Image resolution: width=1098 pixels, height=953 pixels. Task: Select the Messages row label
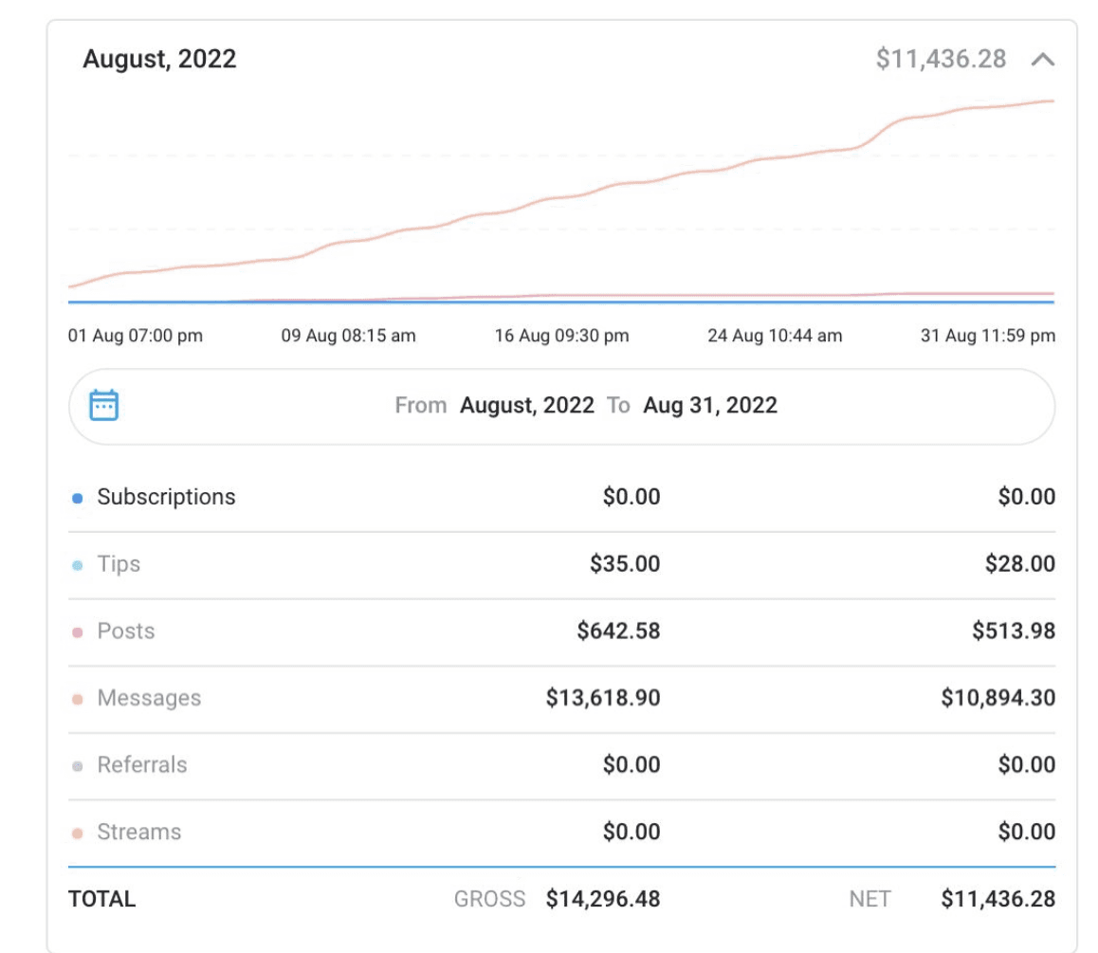click(x=149, y=698)
